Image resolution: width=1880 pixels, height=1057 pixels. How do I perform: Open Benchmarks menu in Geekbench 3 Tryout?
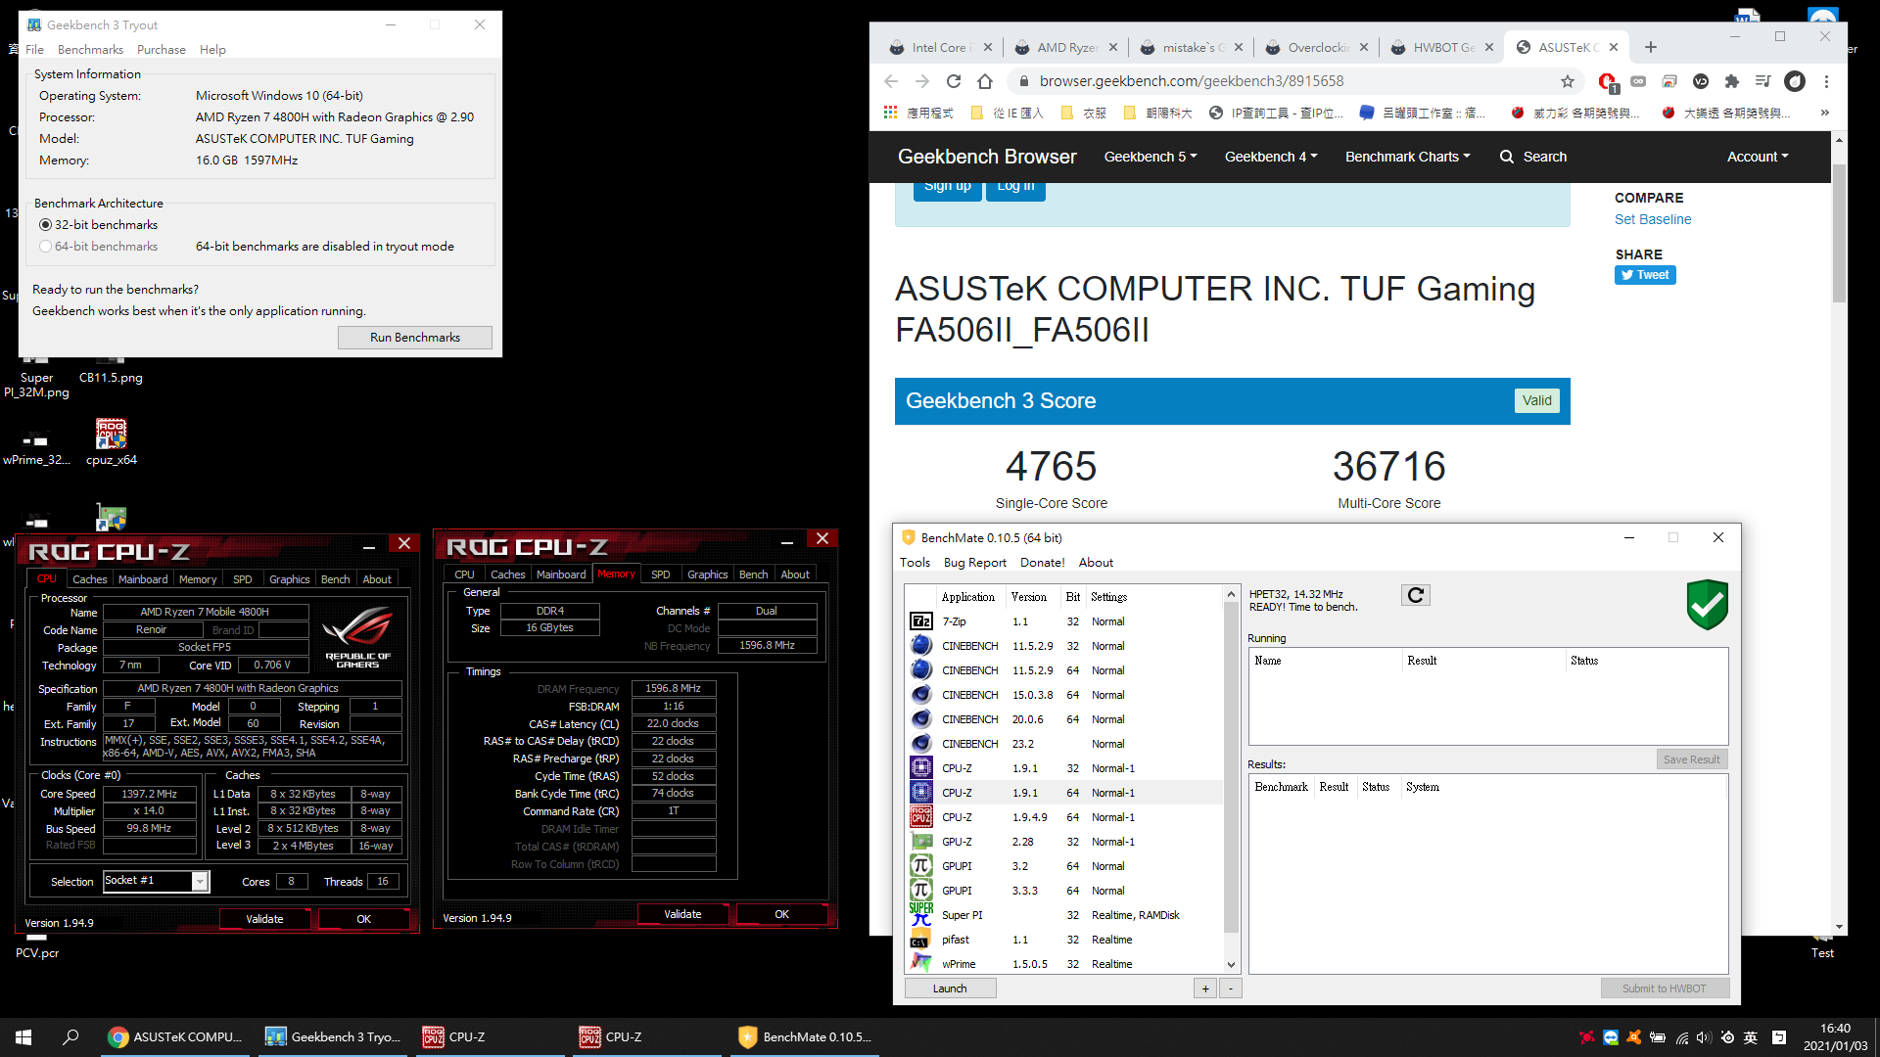pyautogui.click(x=90, y=50)
